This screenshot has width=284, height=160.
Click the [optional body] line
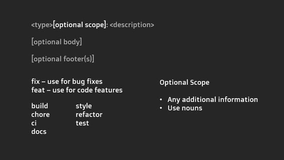(56, 42)
